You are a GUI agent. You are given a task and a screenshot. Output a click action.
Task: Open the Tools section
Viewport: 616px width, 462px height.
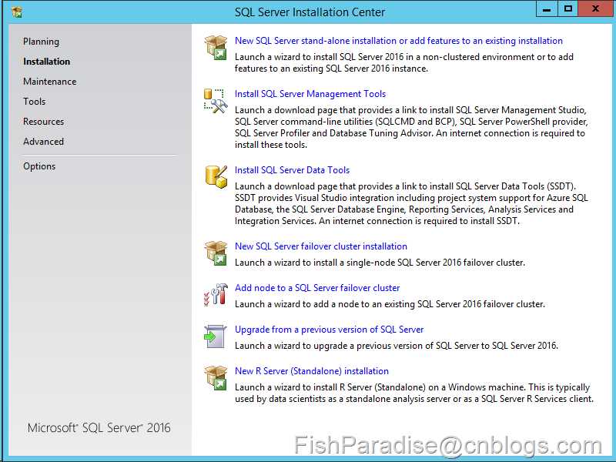34,102
